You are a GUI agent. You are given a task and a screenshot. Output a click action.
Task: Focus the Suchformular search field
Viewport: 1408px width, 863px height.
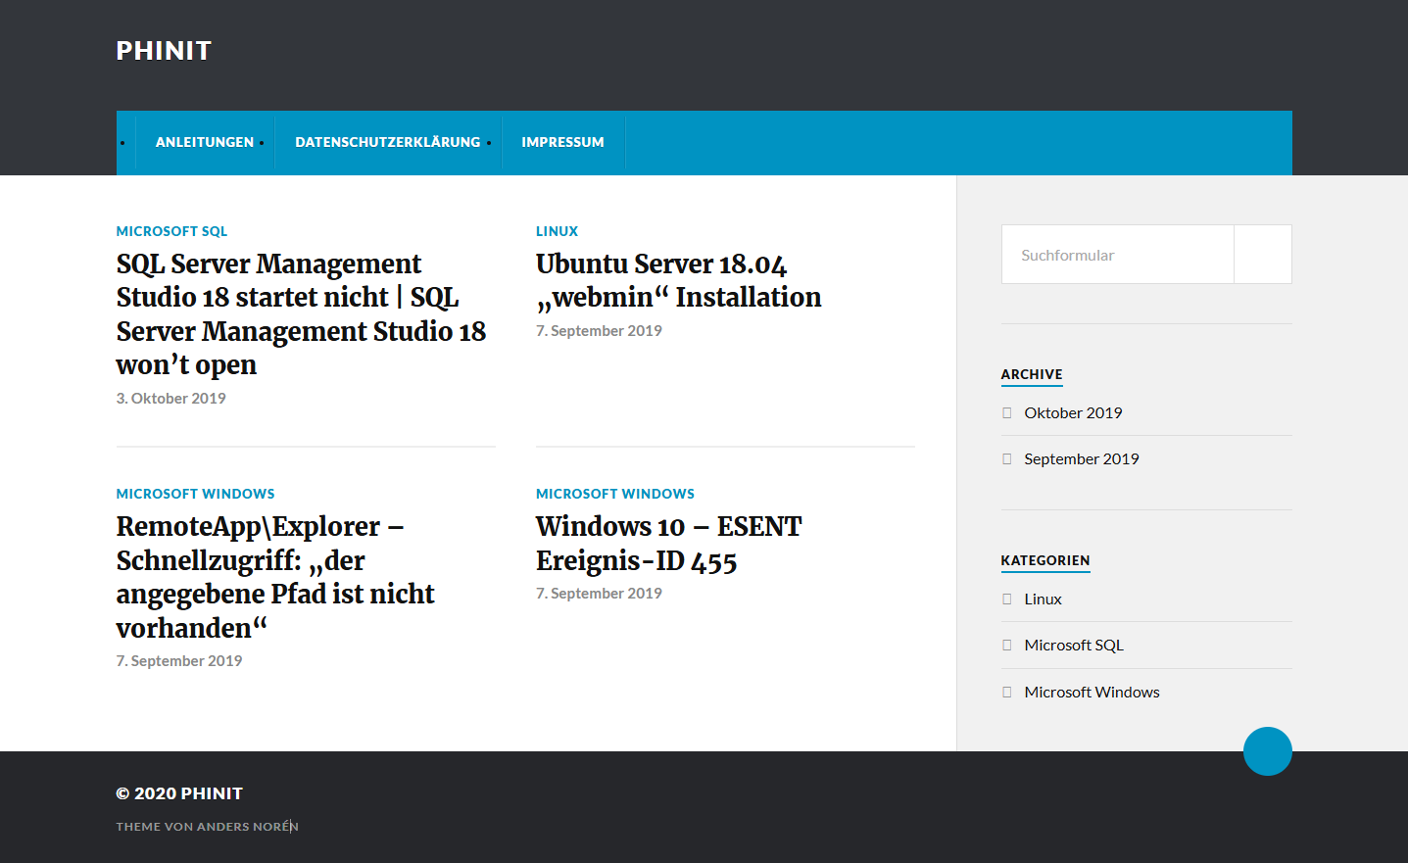pos(1117,255)
